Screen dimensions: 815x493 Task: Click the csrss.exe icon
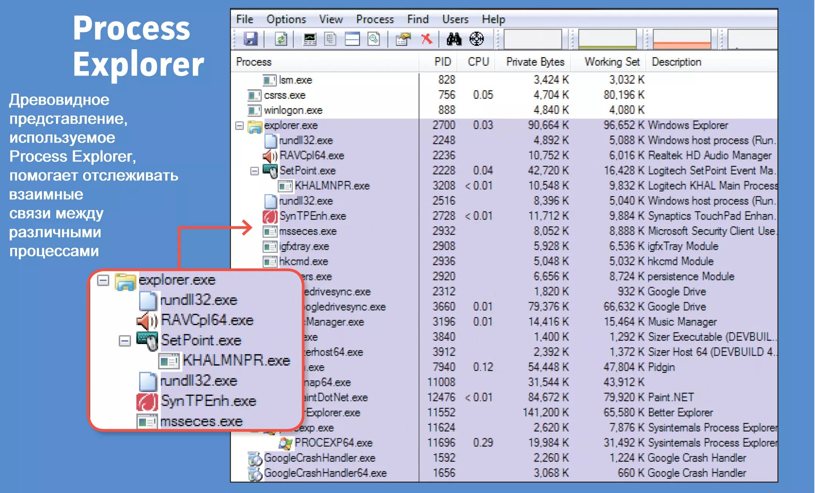[254, 95]
